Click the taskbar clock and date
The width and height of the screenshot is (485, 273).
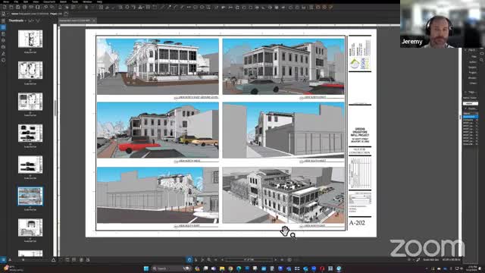coord(472,268)
